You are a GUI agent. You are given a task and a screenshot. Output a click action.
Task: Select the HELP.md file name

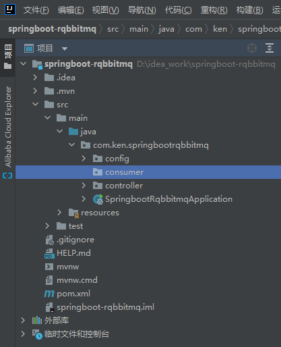point(73,253)
